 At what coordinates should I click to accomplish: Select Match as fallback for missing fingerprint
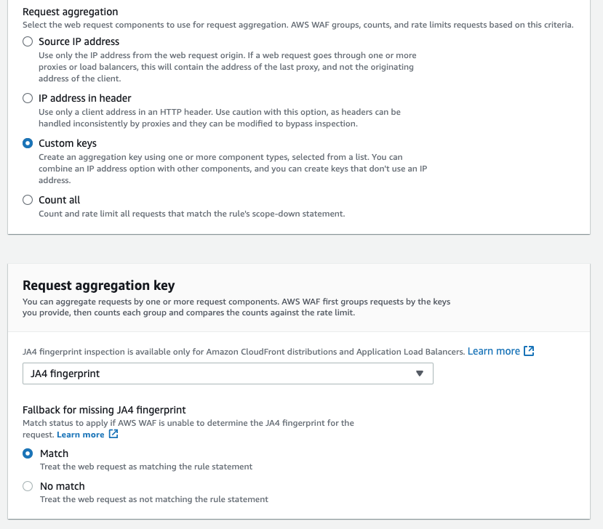[28, 453]
